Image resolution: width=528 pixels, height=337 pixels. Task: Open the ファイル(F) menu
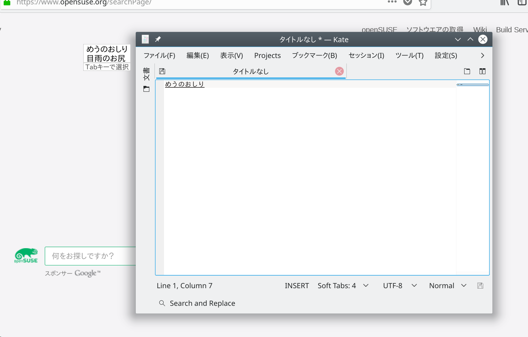[x=159, y=55]
